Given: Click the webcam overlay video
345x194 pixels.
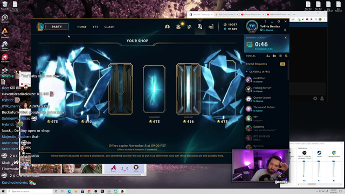Looking at the screenshot, I should pyautogui.click(x=260, y=166).
